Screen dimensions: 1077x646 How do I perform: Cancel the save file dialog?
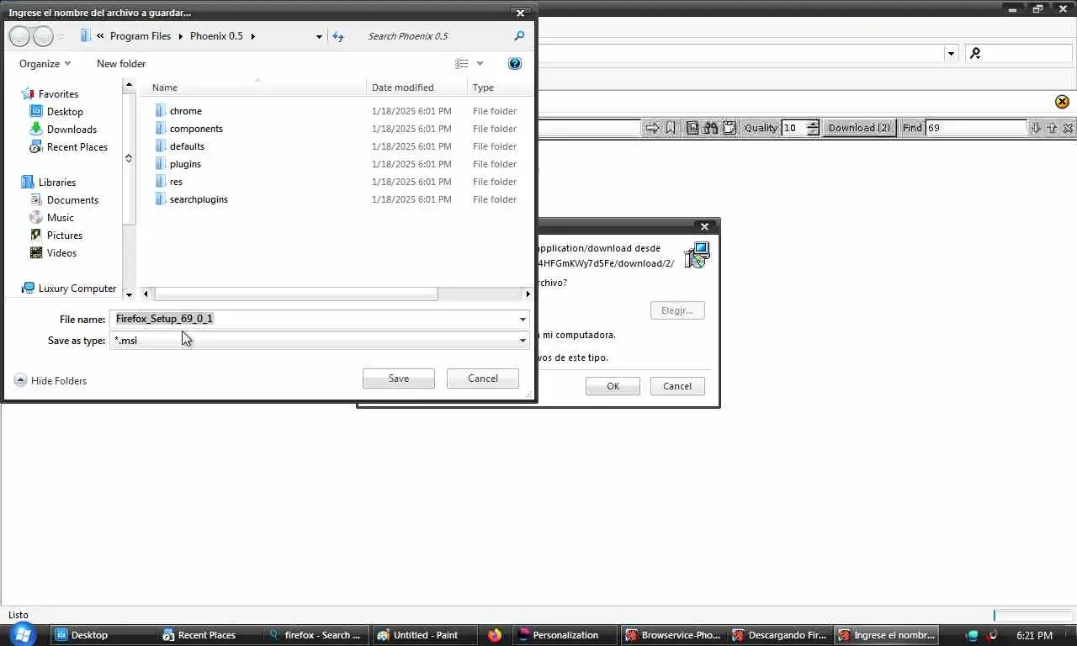pyautogui.click(x=483, y=379)
